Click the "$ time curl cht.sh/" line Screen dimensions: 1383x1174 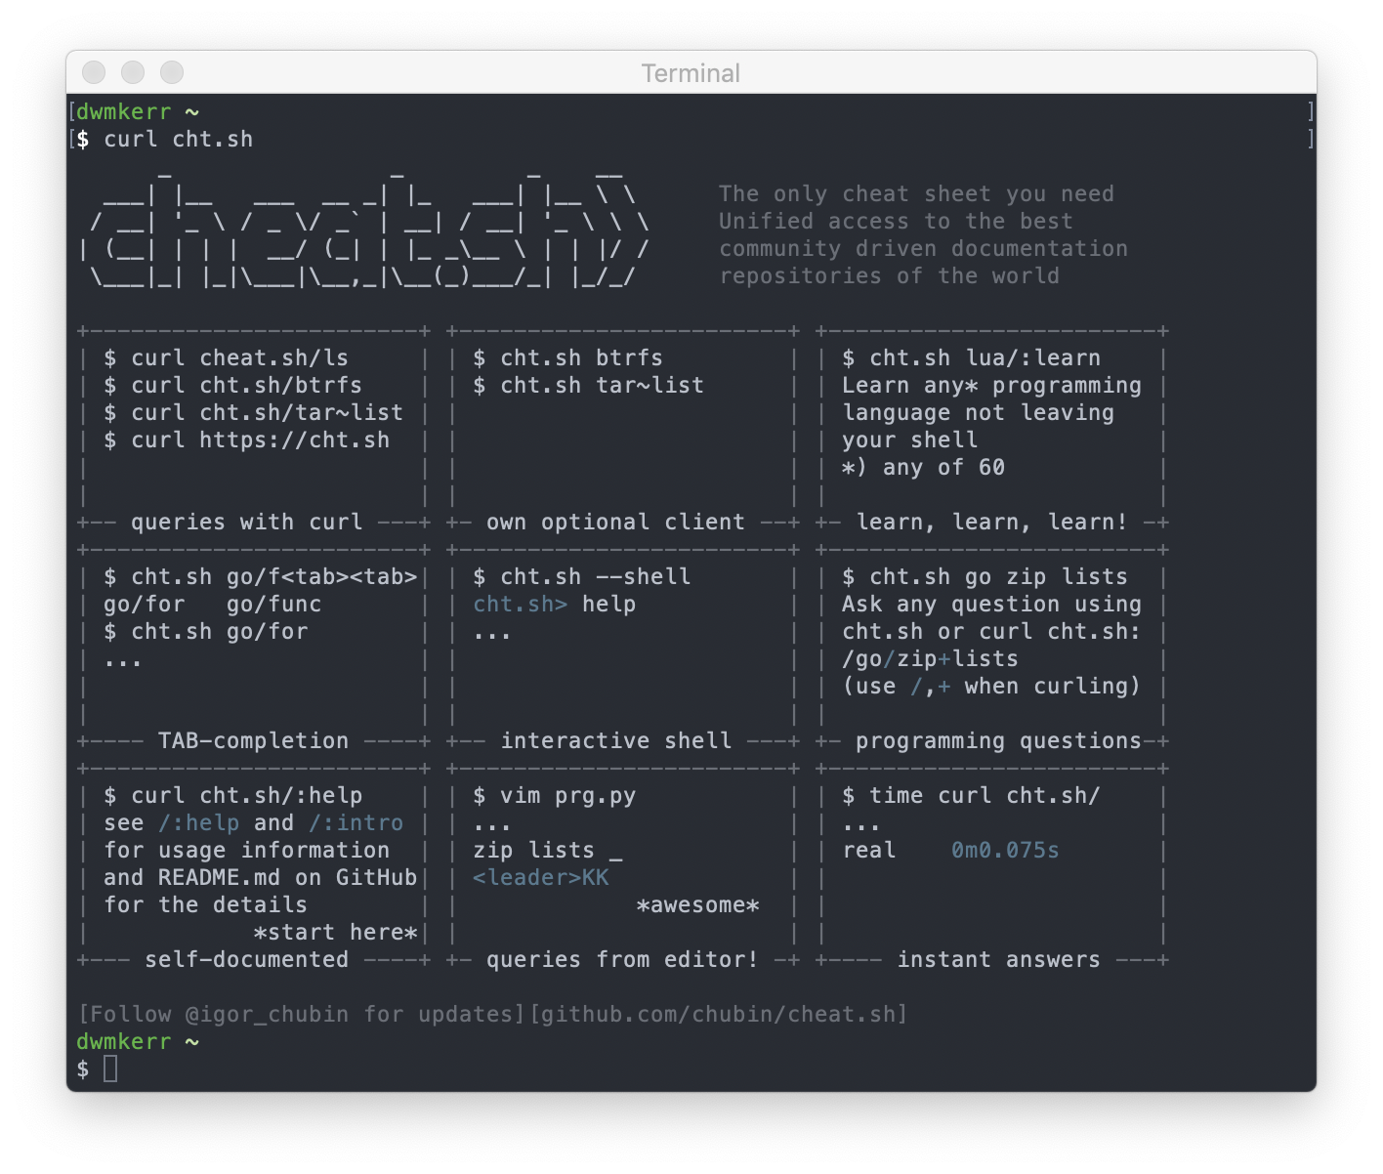pos(972,795)
